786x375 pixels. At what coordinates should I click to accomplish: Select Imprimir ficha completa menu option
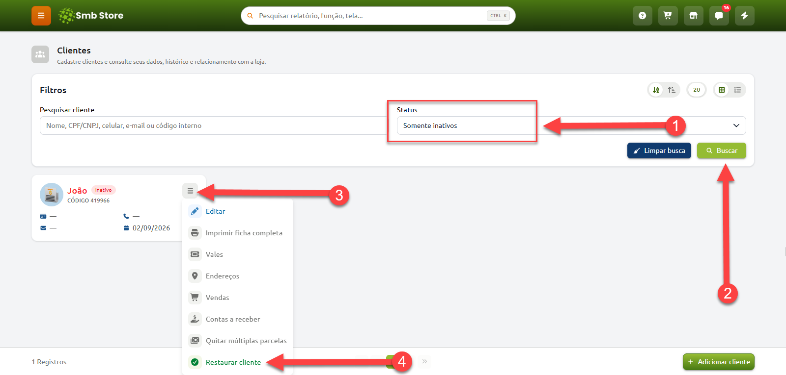click(x=238, y=233)
